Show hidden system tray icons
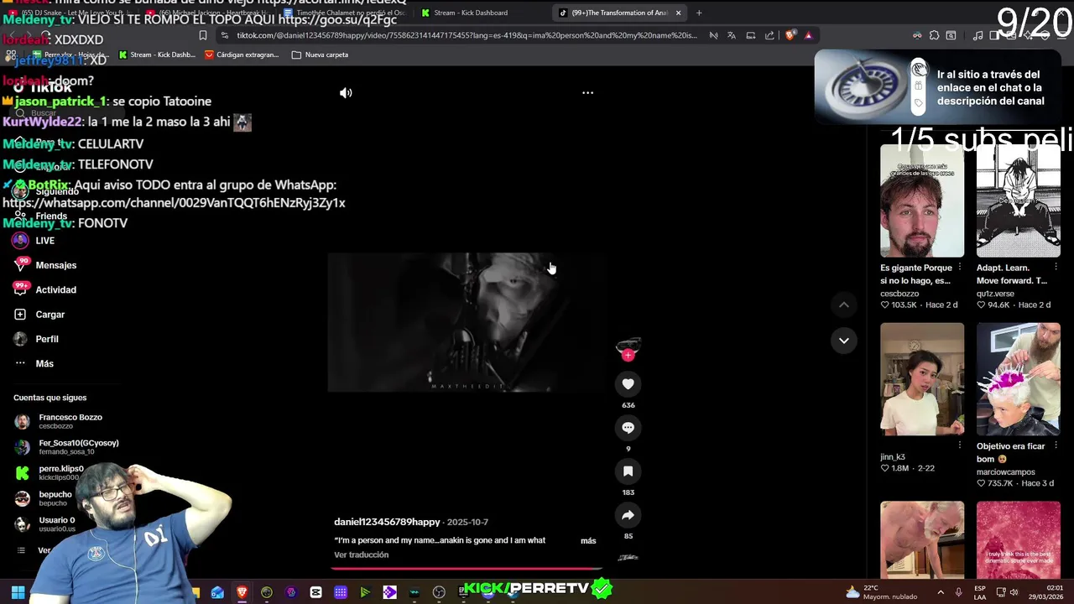Screen dimensions: 1074x604 pos(941,592)
